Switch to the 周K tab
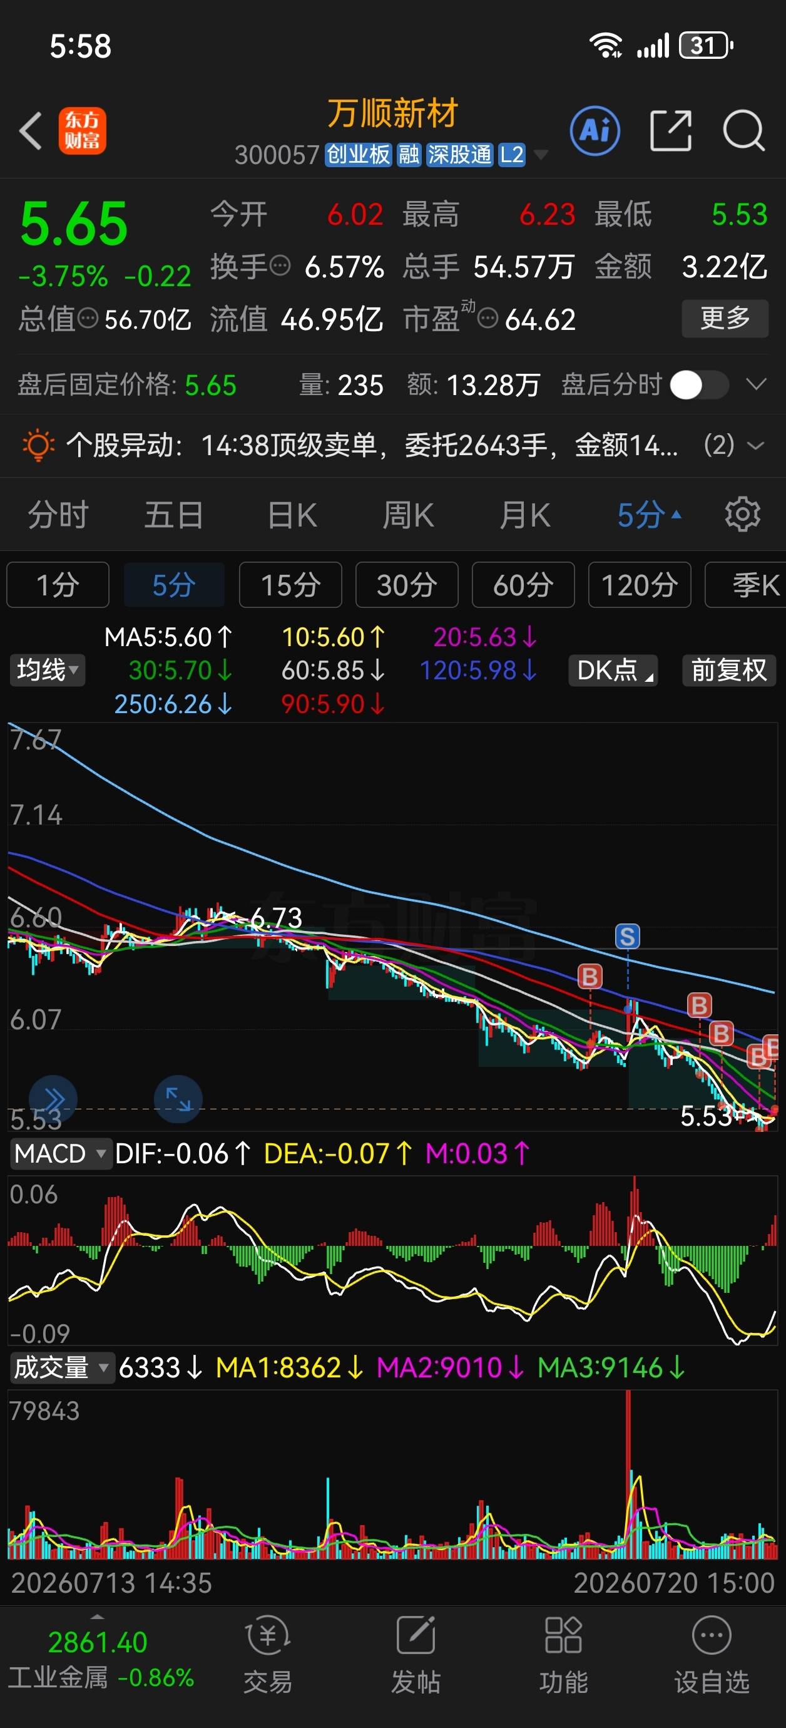786x1728 pixels. pos(409,515)
